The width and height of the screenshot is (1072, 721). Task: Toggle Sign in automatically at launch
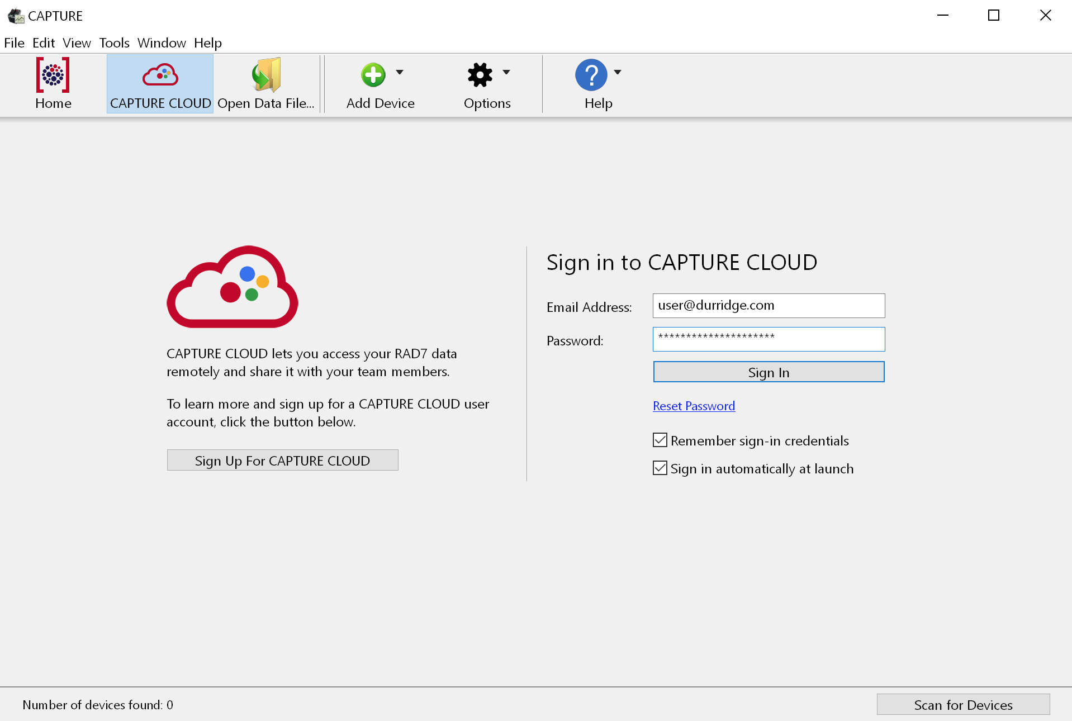660,468
